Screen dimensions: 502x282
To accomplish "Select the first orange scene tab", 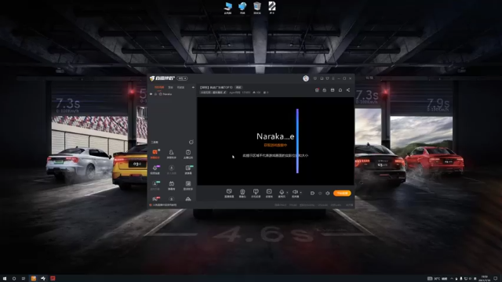I will [159, 87].
